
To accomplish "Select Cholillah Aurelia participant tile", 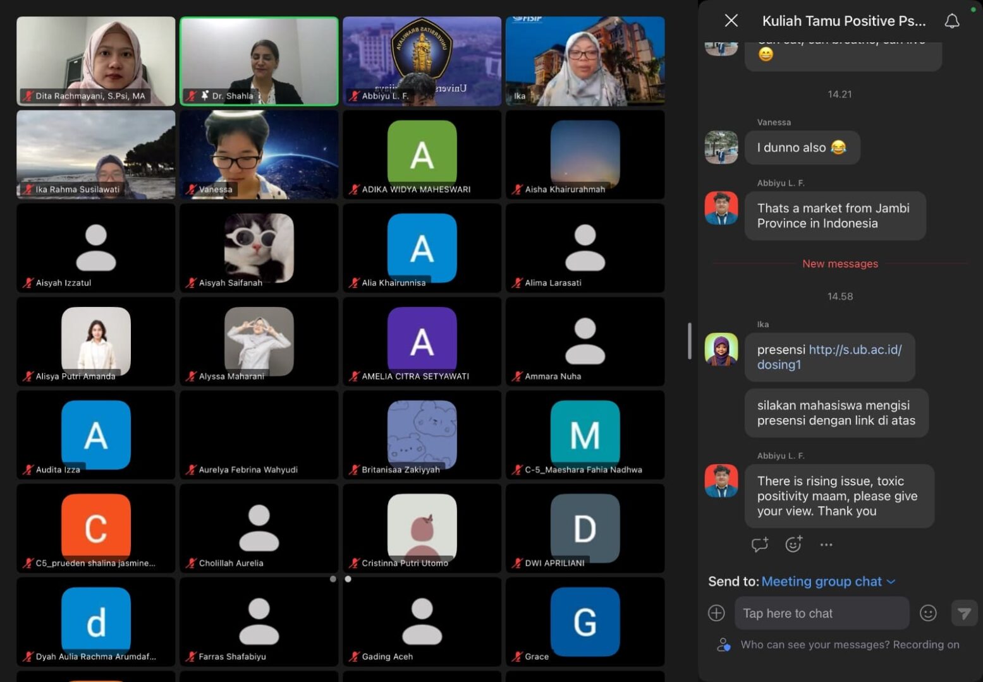I will [259, 529].
